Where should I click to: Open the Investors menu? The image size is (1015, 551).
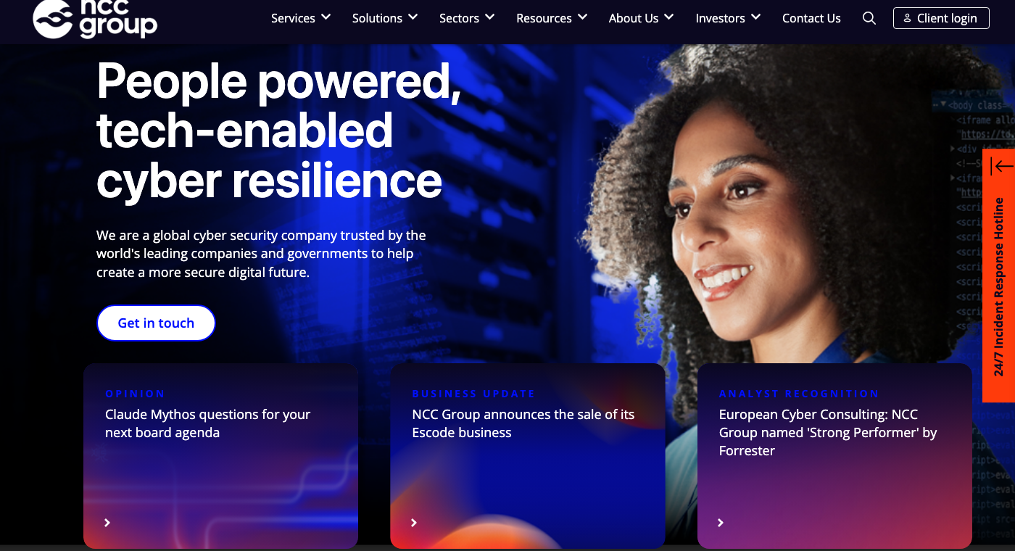pos(728,18)
